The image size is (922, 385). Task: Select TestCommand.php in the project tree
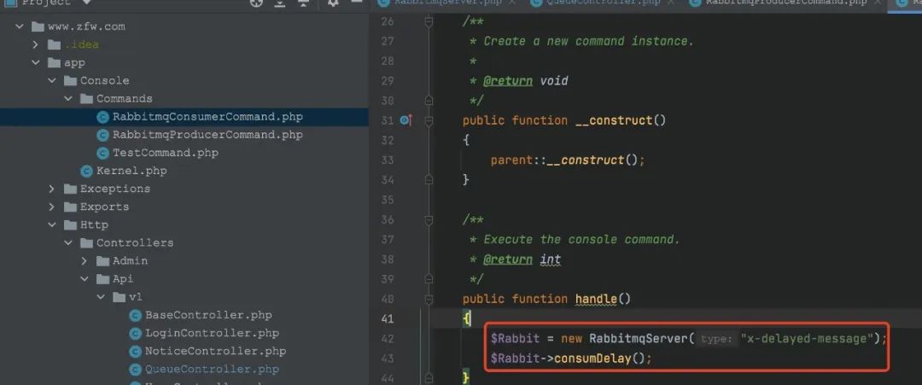point(165,153)
